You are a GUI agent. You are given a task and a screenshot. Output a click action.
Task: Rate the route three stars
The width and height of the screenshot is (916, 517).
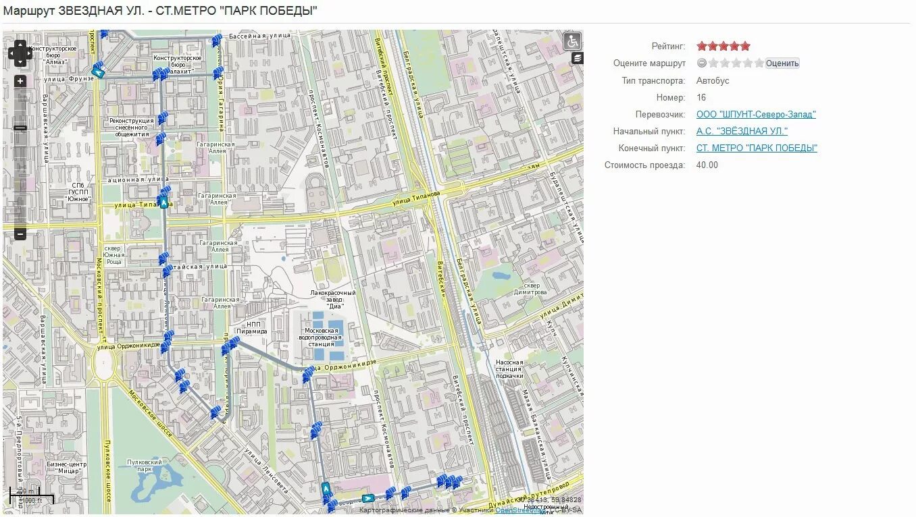coord(736,63)
